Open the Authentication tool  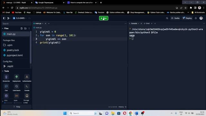pos(27,78)
